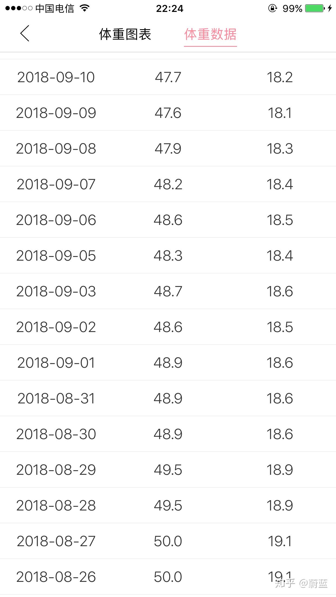
Task: Switch to the 体重图表 tab
Action: coord(125,34)
